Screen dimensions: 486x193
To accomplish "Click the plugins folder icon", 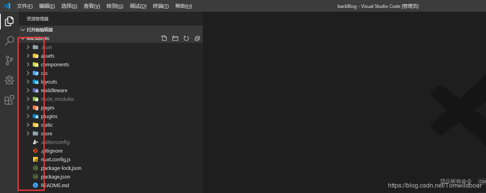I will (x=35, y=116).
